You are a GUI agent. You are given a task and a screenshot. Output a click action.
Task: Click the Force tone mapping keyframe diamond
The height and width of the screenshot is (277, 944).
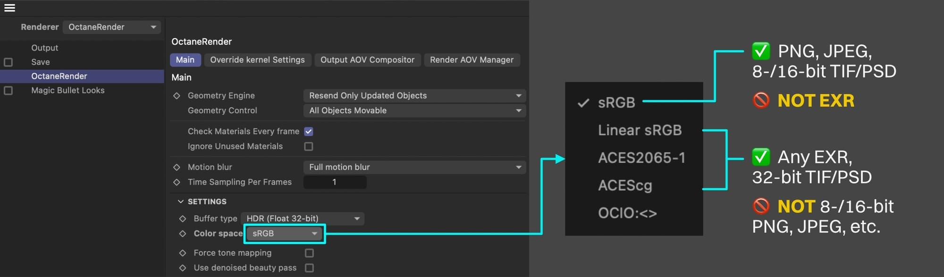(x=183, y=253)
